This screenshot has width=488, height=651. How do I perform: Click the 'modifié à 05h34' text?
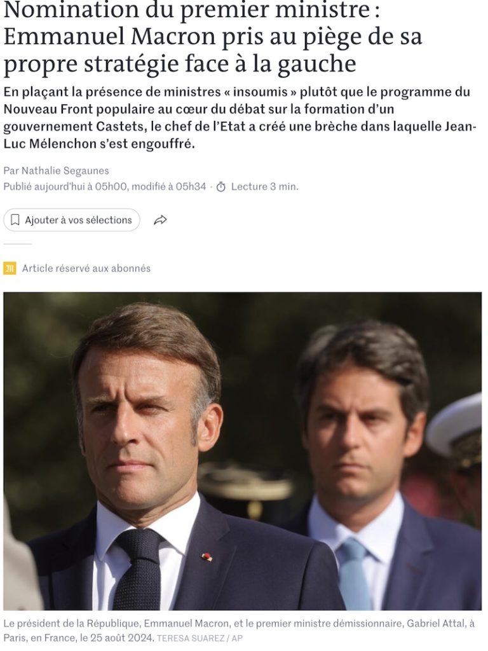pyautogui.click(x=169, y=187)
